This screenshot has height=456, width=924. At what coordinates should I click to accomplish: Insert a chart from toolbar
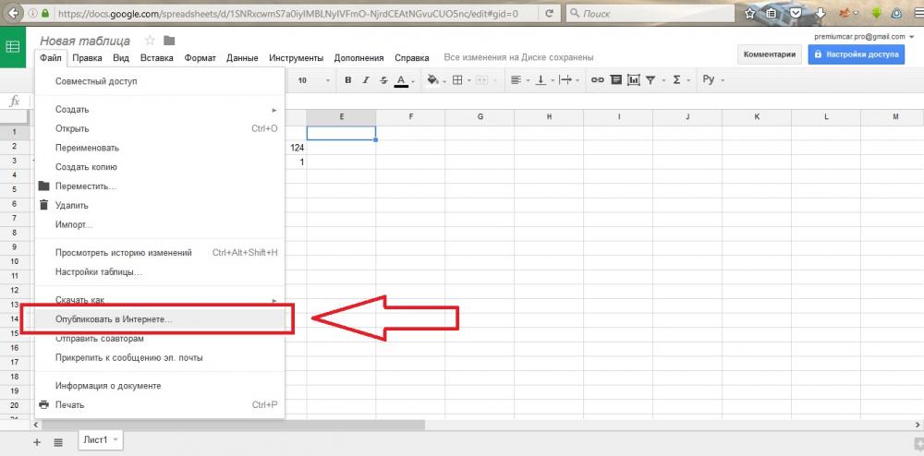pyautogui.click(x=632, y=80)
